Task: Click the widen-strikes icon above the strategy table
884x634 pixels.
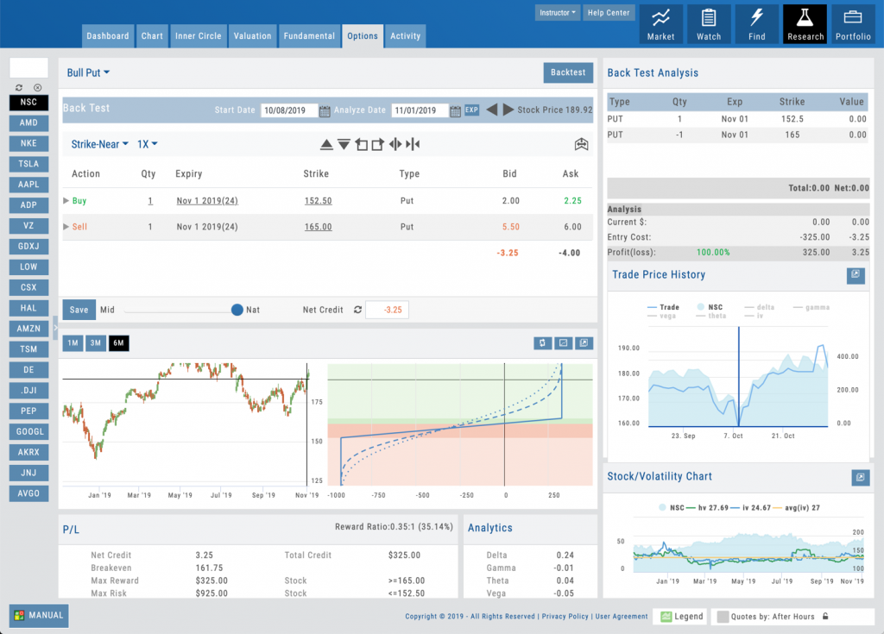Action: tap(395, 144)
